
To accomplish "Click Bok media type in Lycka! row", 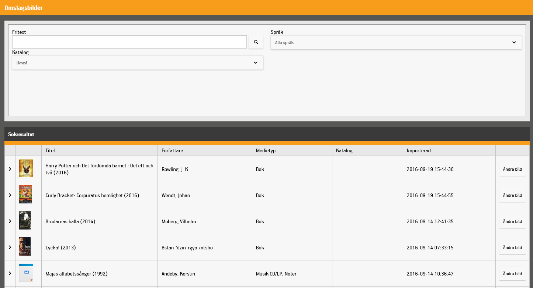I will (260, 248).
